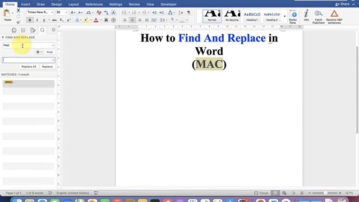Open the Borders dropdown arrow

(x=187, y=20)
